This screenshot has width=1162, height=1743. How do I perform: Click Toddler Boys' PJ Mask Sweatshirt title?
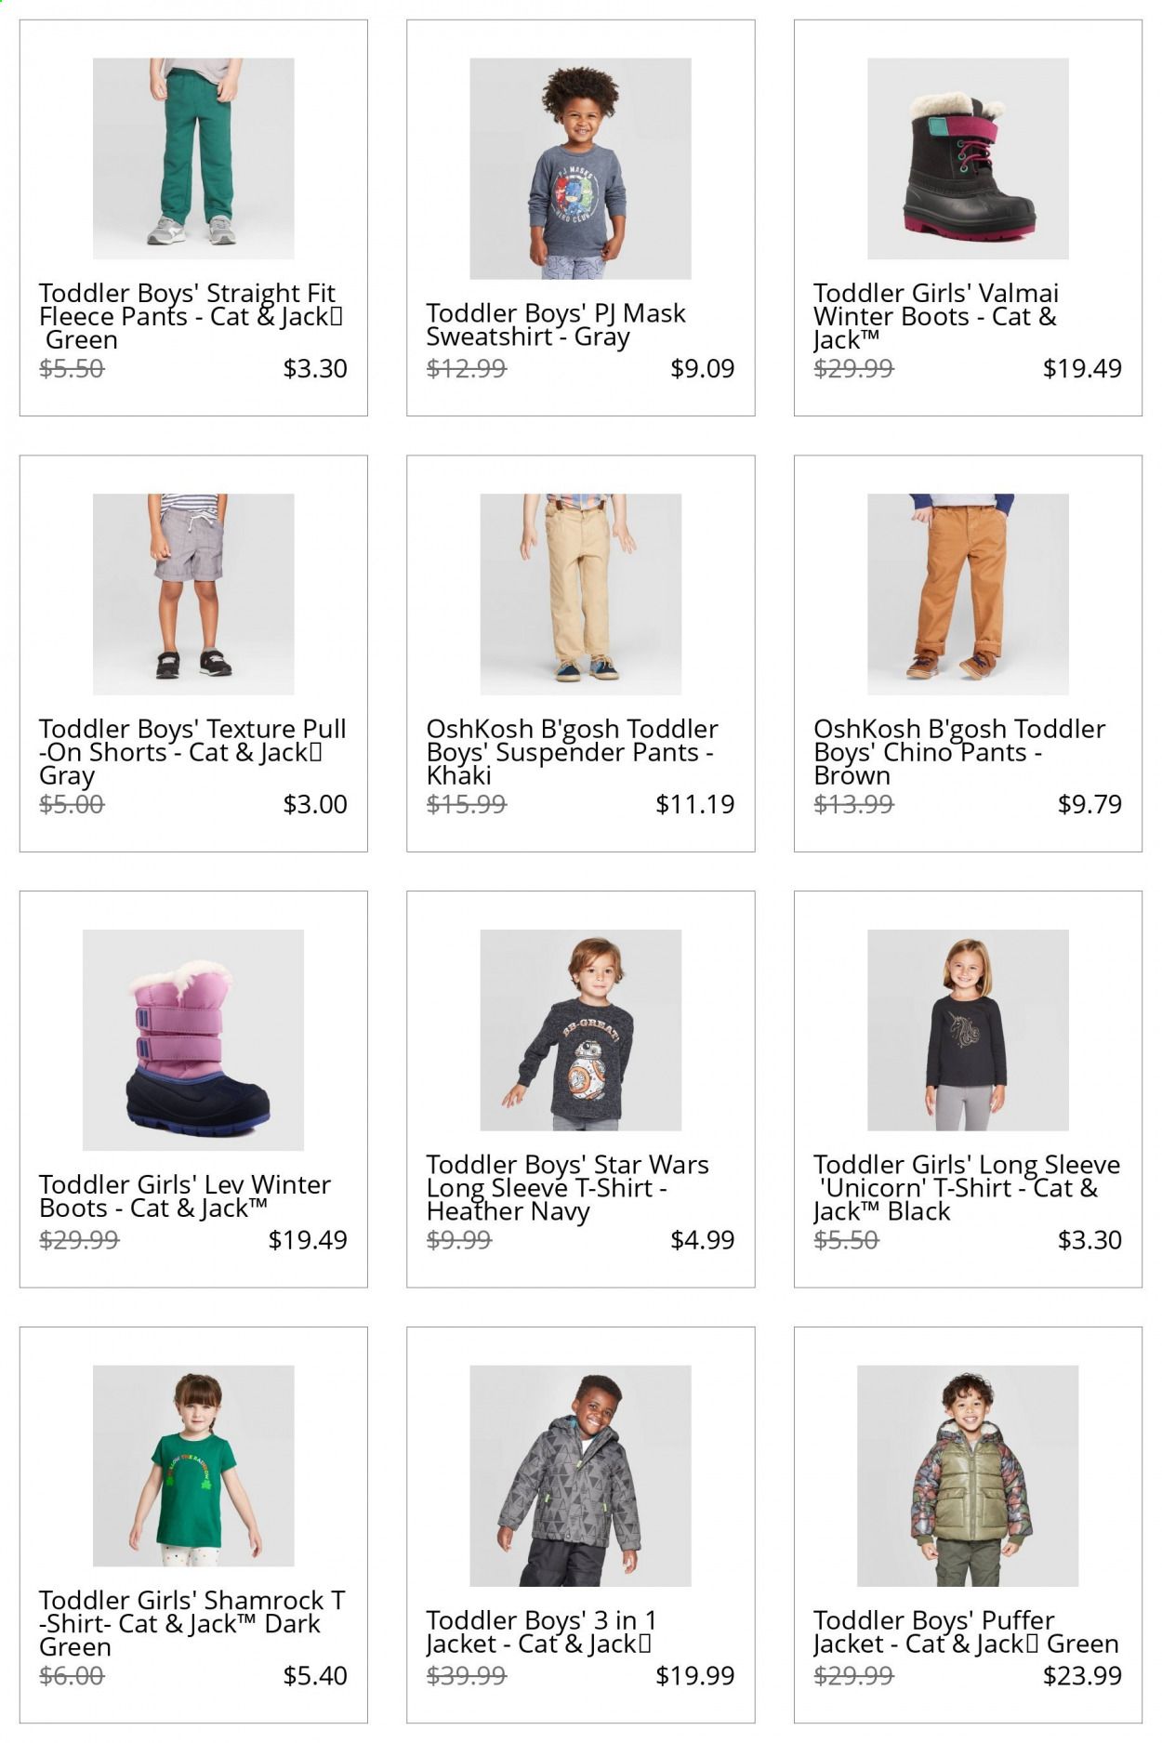click(x=556, y=324)
